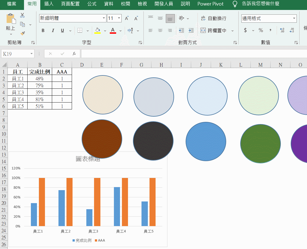Decrease font size with the smaller A icon
Image resolution: width=307 pixels, height=249 pixels.
[x=136, y=18]
